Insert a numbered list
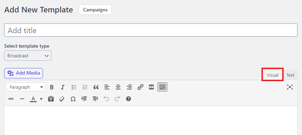This screenshot has height=135, width=302. coord(85,87)
